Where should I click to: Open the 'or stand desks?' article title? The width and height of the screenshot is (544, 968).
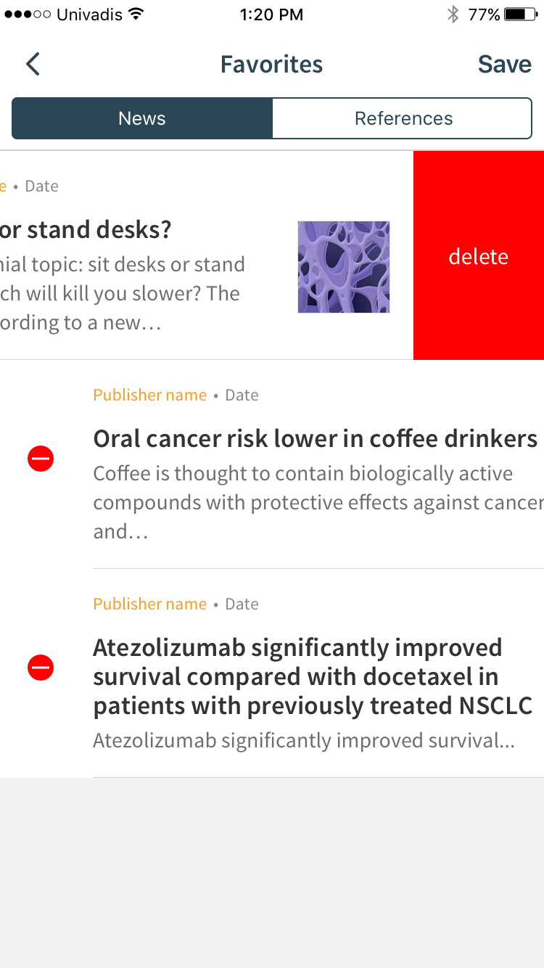point(86,229)
